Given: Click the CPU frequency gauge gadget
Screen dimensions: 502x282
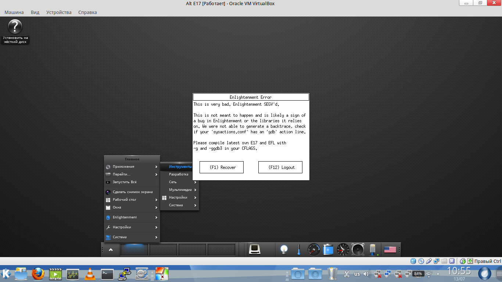Looking at the screenshot, I should tap(314, 250).
